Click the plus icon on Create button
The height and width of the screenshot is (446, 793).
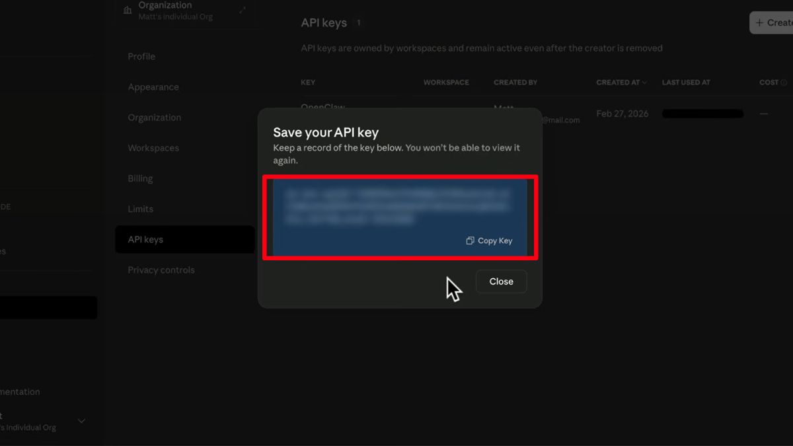(x=760, y=22)
